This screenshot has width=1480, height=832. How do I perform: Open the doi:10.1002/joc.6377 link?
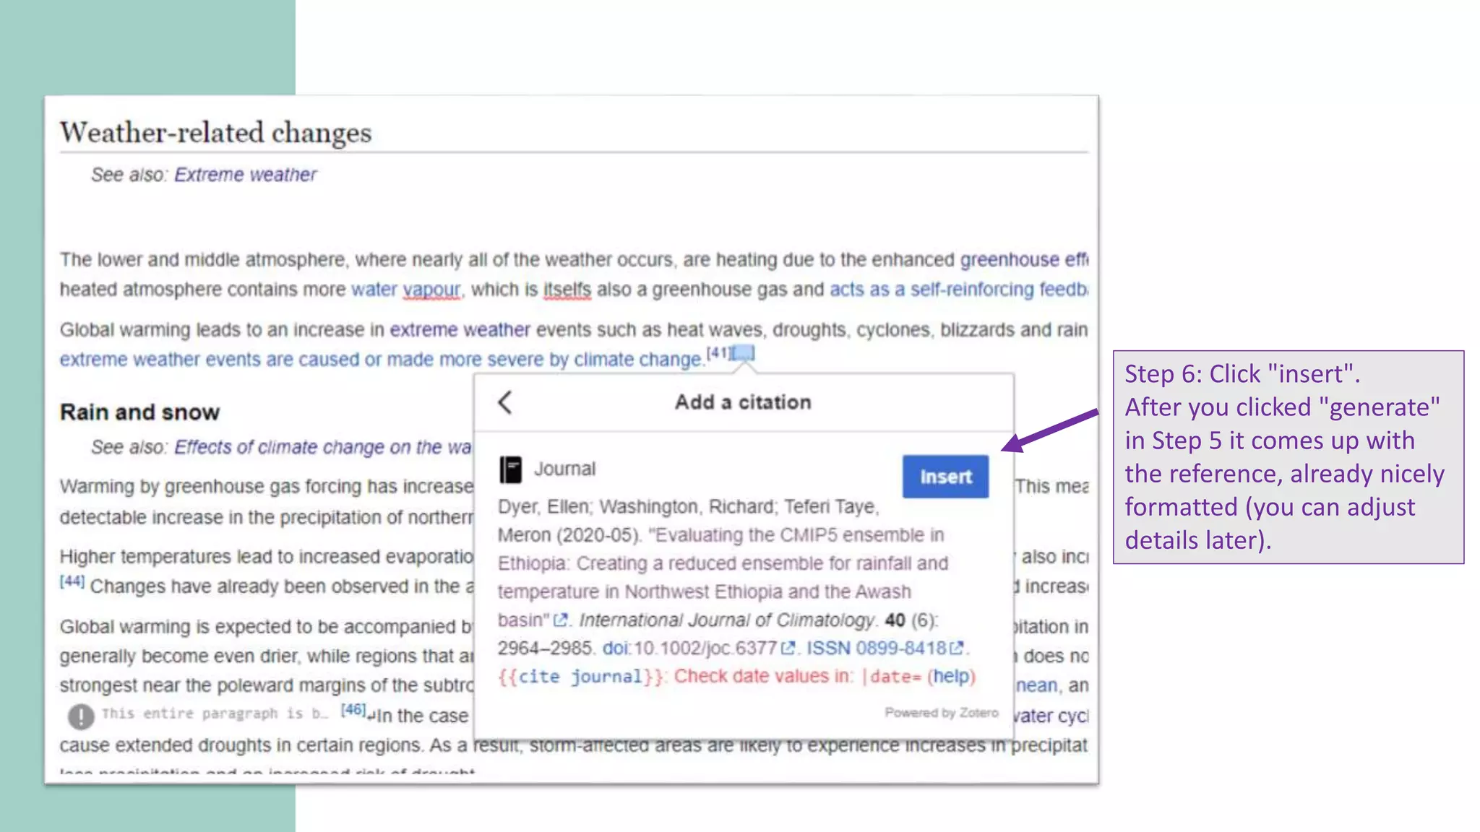[689, 649]
